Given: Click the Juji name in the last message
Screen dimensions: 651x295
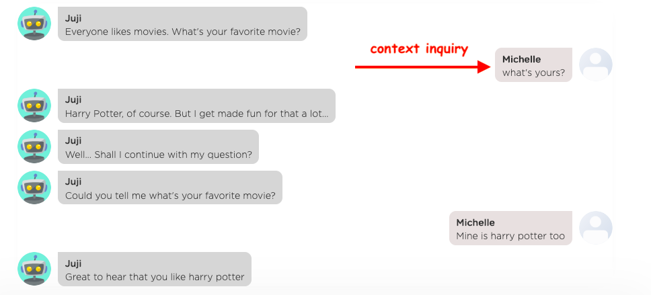Looking at the screenshot, I should [x=73, y=263].
